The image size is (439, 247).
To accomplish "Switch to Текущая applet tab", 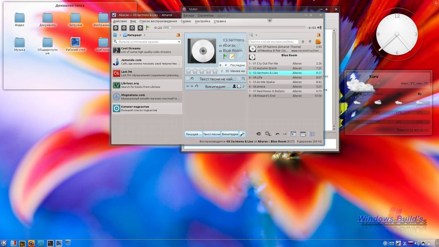I will pos(193,134).
